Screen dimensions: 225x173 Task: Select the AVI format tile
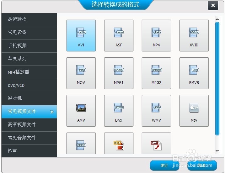81,35
